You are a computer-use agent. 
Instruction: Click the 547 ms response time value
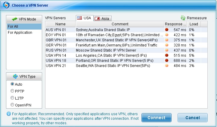180,30
